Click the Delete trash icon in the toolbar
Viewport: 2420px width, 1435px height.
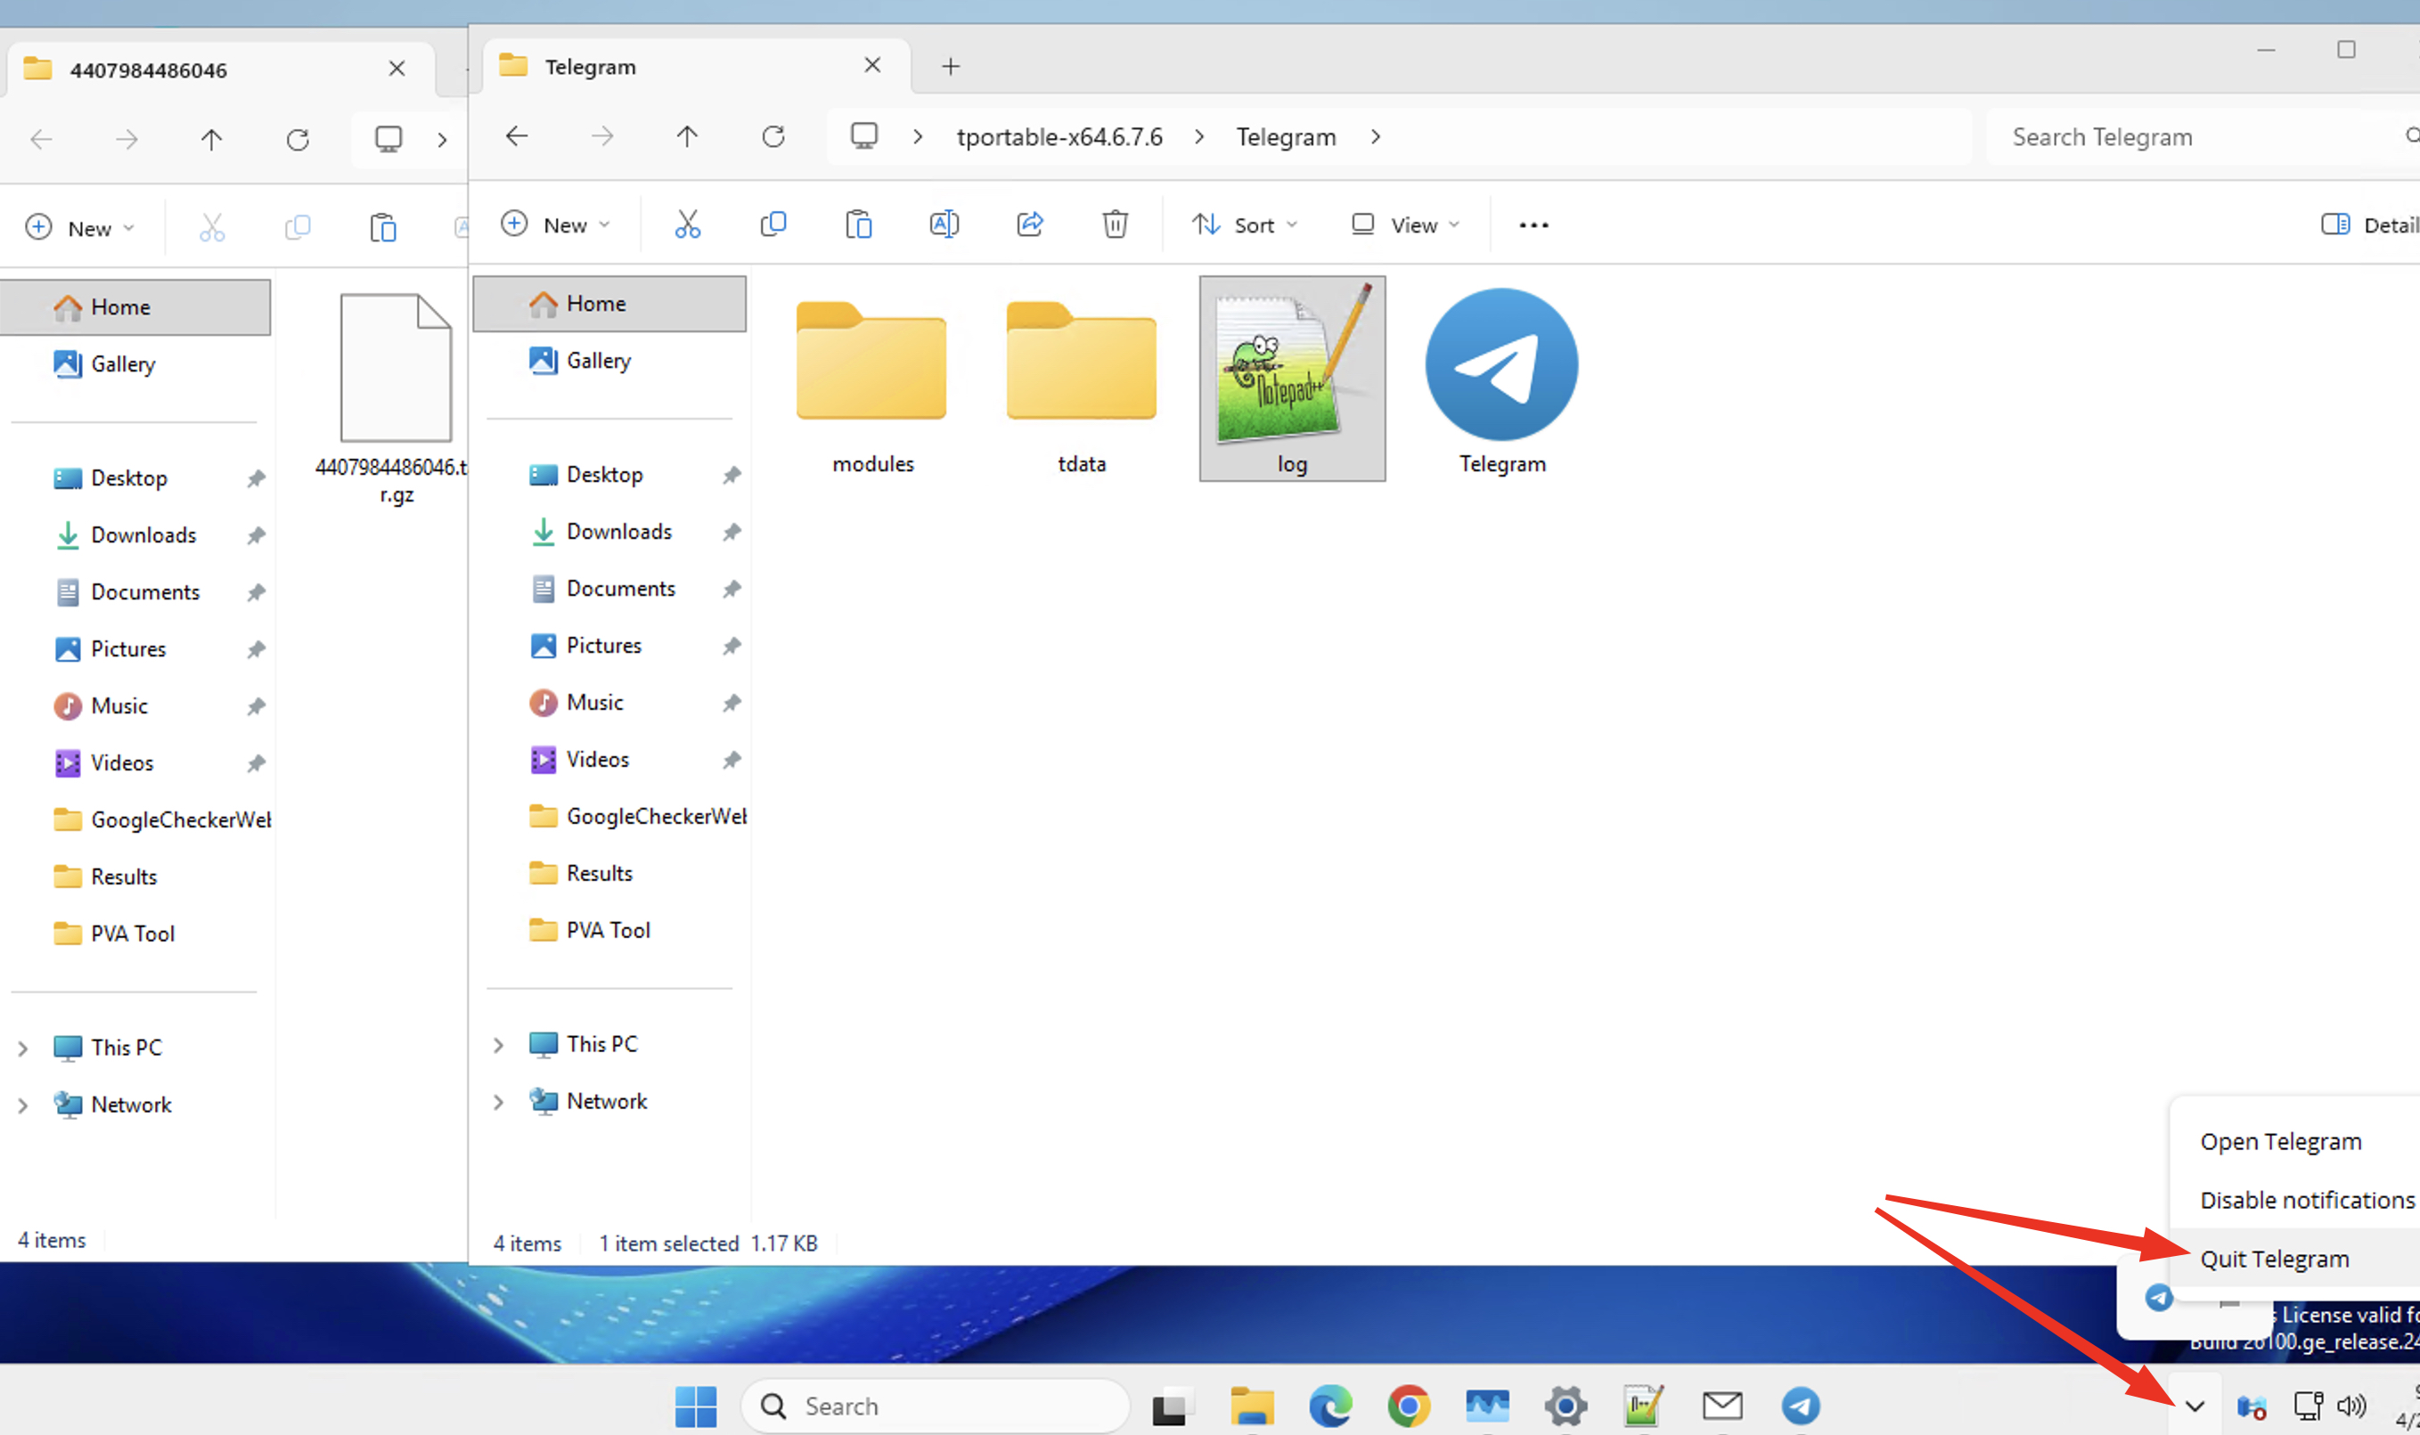(x=1115, y=224)
